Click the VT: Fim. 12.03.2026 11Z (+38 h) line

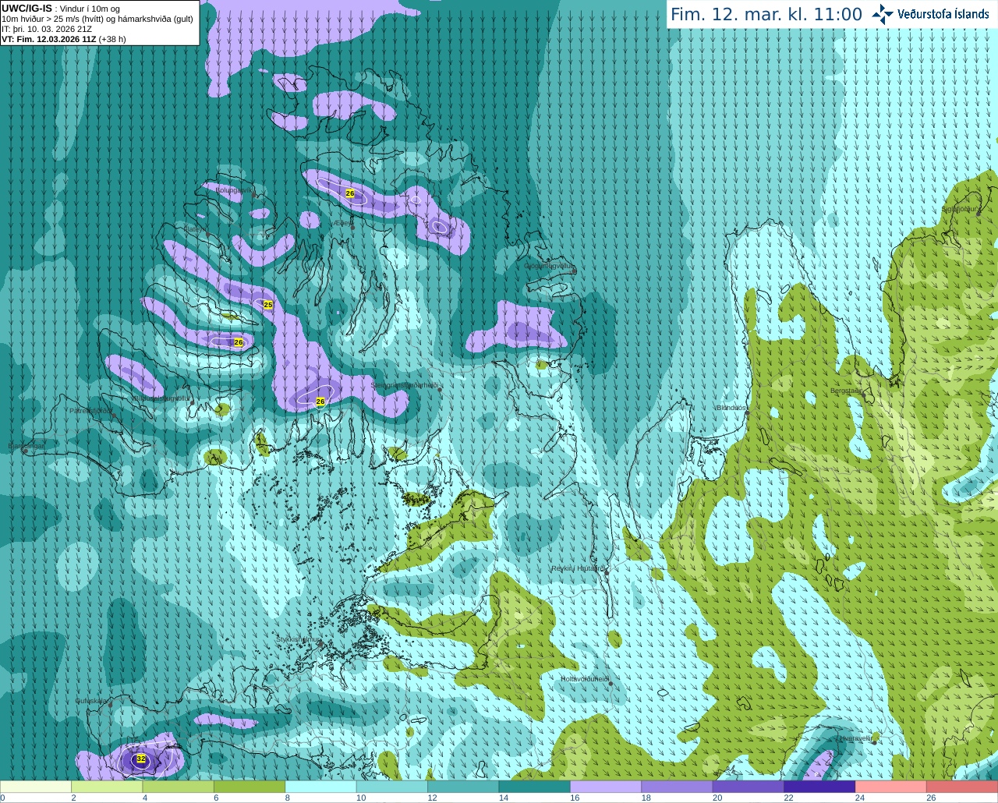(x=64, y=39)
